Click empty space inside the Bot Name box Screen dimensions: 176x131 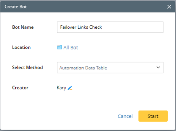click(132, 27)
